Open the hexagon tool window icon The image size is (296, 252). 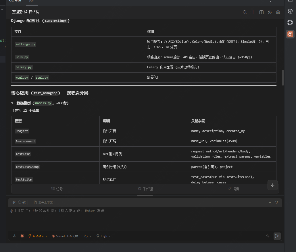[x=290, y=23]
